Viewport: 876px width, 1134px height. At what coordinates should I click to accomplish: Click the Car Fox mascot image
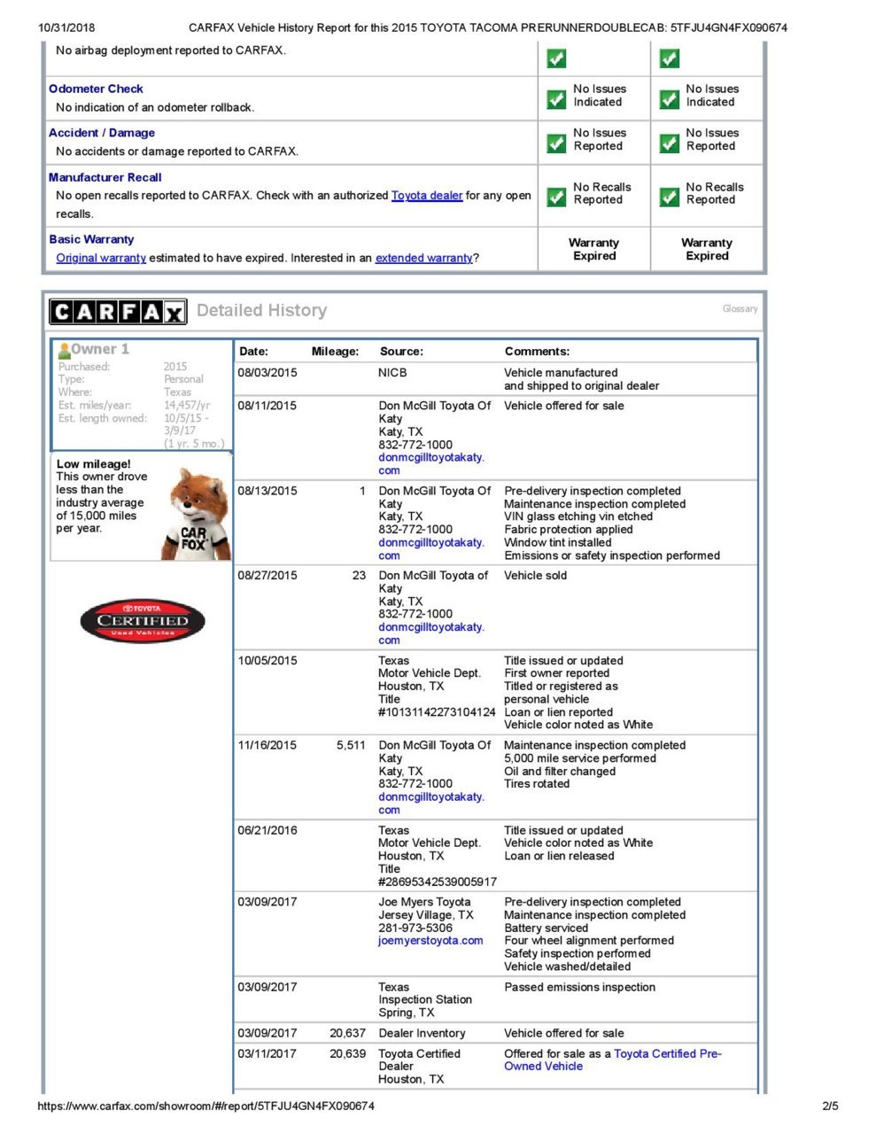(x=198, y=514)
